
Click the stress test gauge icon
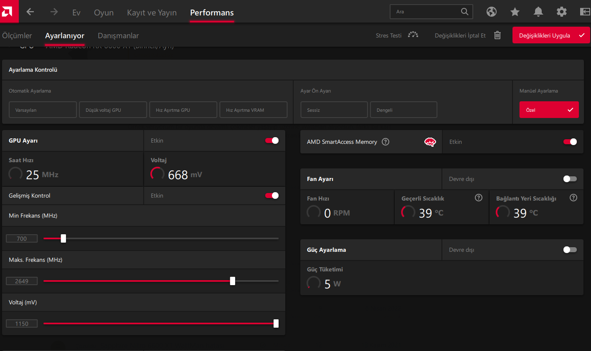413,35
